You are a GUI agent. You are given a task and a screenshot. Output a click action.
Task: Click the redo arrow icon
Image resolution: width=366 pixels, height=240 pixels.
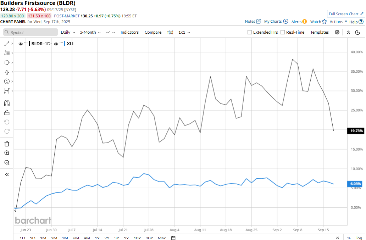pyautogui.click(x=7, y=131)
